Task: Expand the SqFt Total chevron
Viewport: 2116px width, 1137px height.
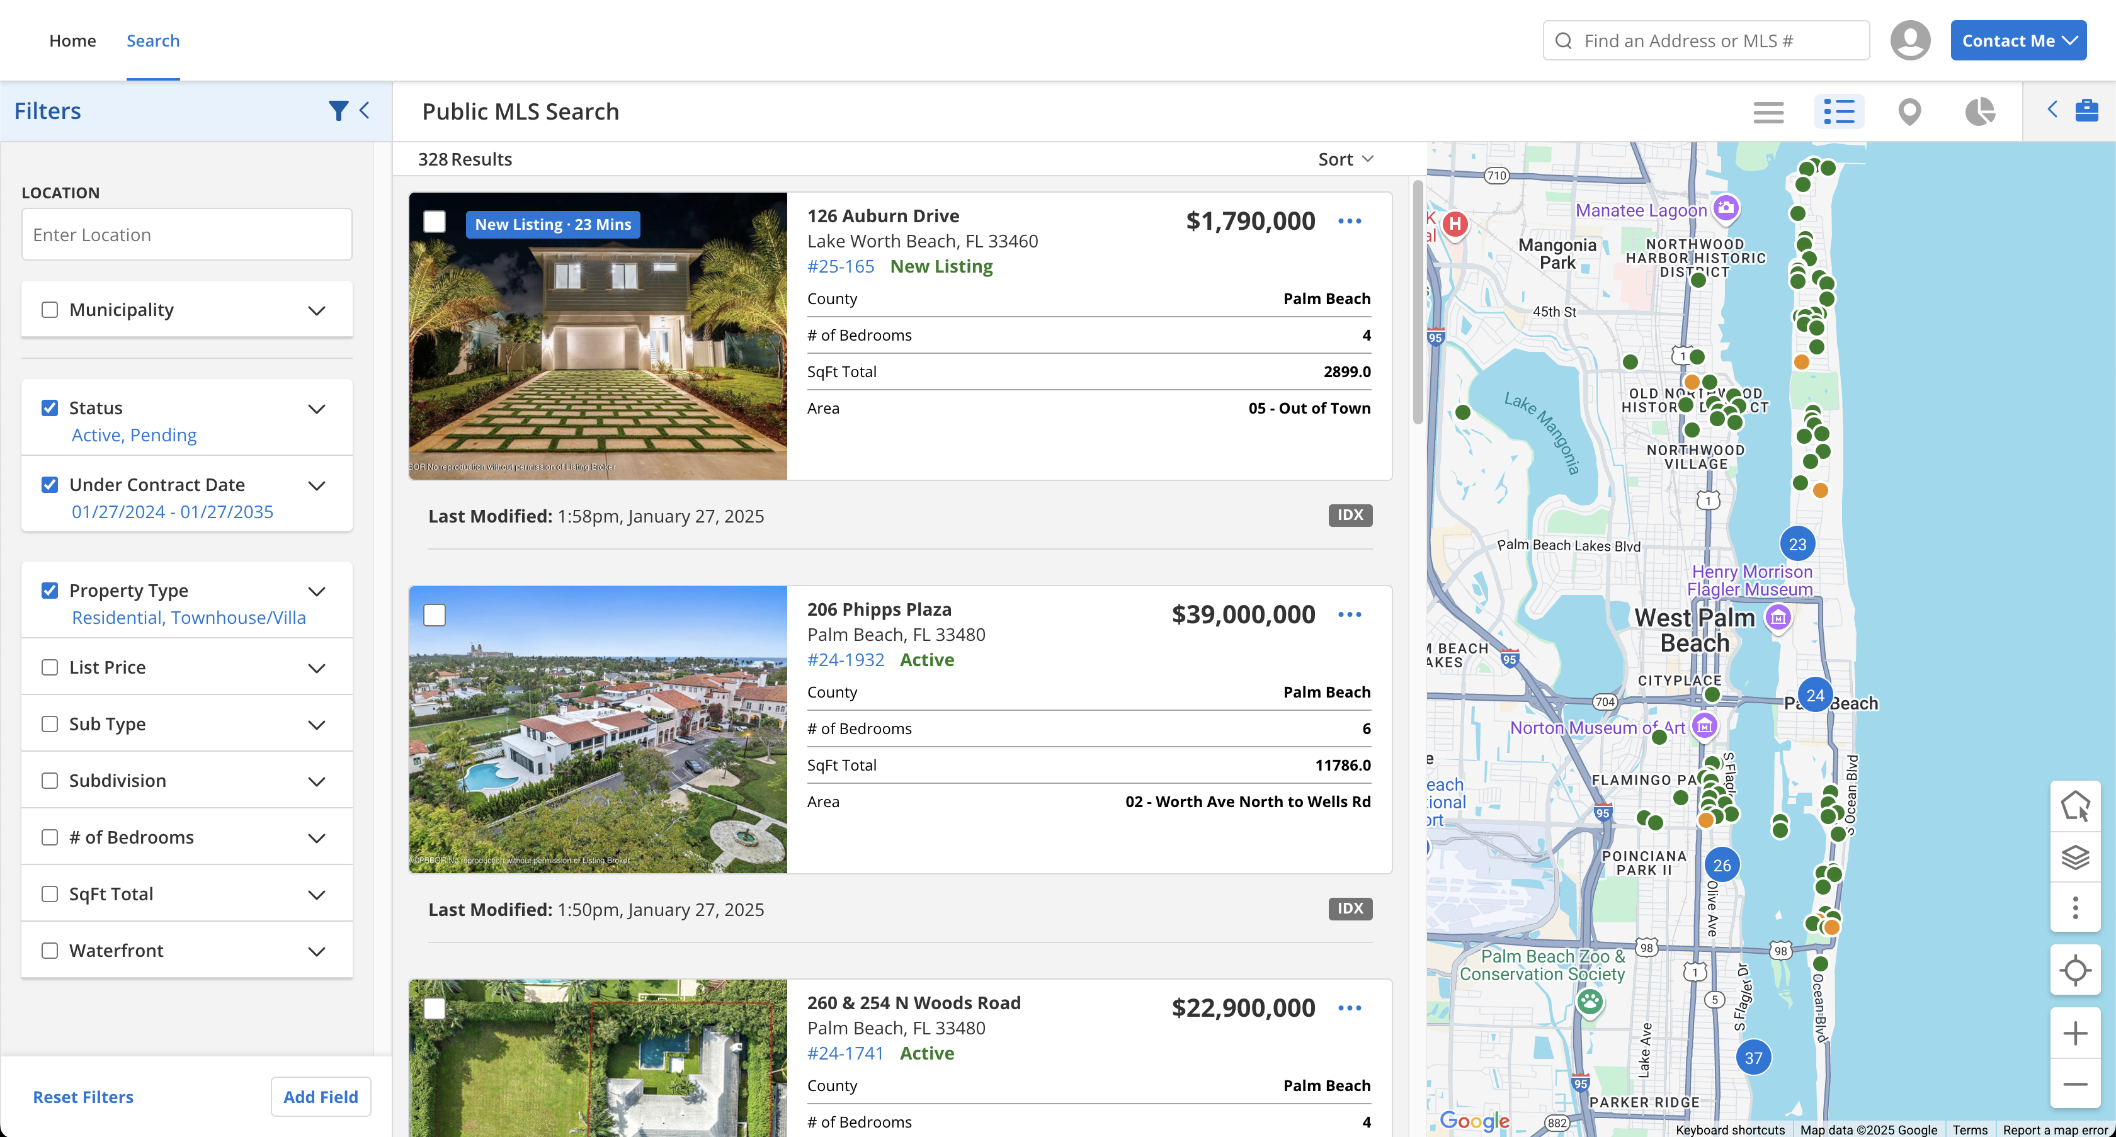Action: 316,895
